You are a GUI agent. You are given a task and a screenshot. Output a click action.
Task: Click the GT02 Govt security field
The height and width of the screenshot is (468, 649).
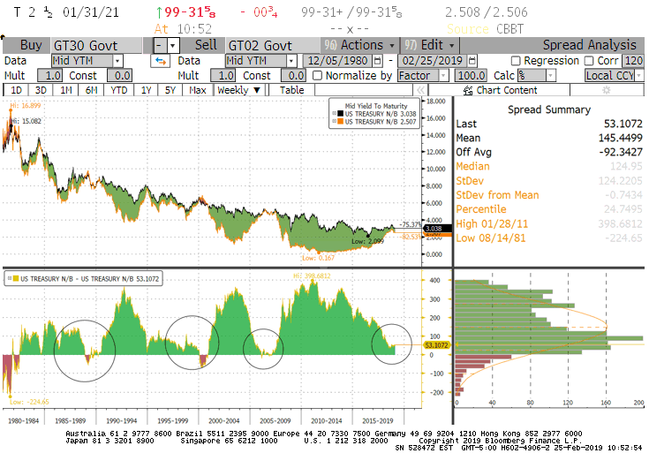(x=270, y=45)
